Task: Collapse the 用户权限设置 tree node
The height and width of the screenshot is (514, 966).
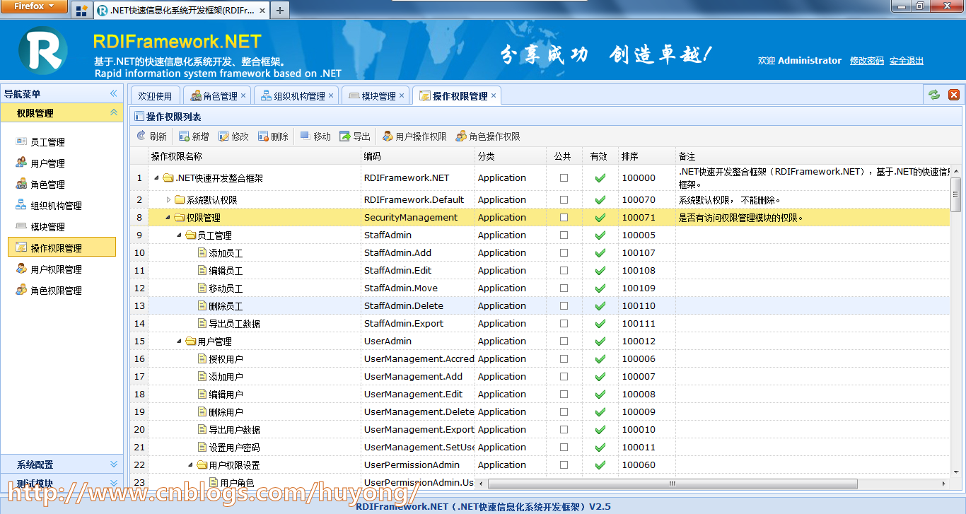Action: (x=191, y=465)
